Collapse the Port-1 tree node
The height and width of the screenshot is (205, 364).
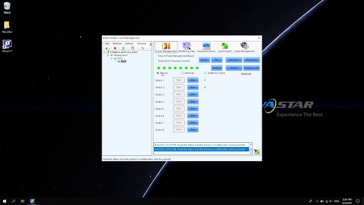(x=111, y=58)
